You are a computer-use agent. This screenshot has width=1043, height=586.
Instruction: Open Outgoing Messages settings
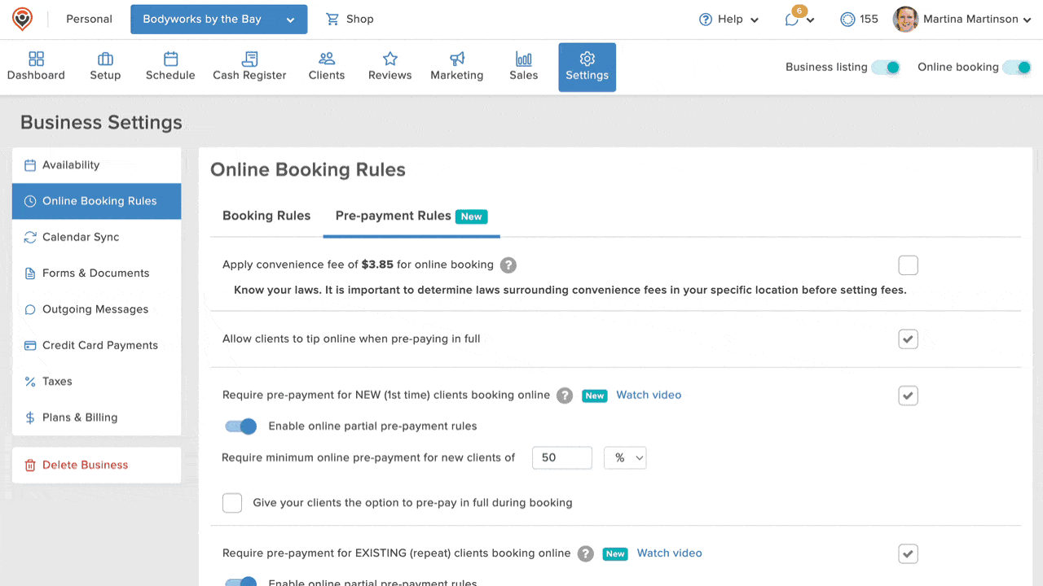(97, 309)
